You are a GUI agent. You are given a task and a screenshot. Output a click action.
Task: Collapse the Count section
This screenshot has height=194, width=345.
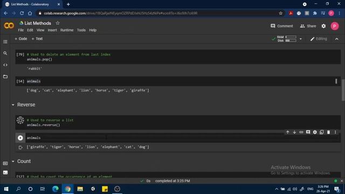pyautogui.click(x=13, y=162)
